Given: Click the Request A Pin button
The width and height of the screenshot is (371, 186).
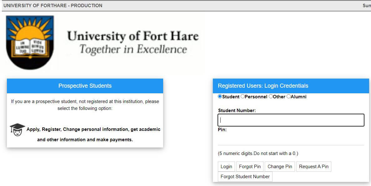Looking at the screenshot, I should 313,167.
